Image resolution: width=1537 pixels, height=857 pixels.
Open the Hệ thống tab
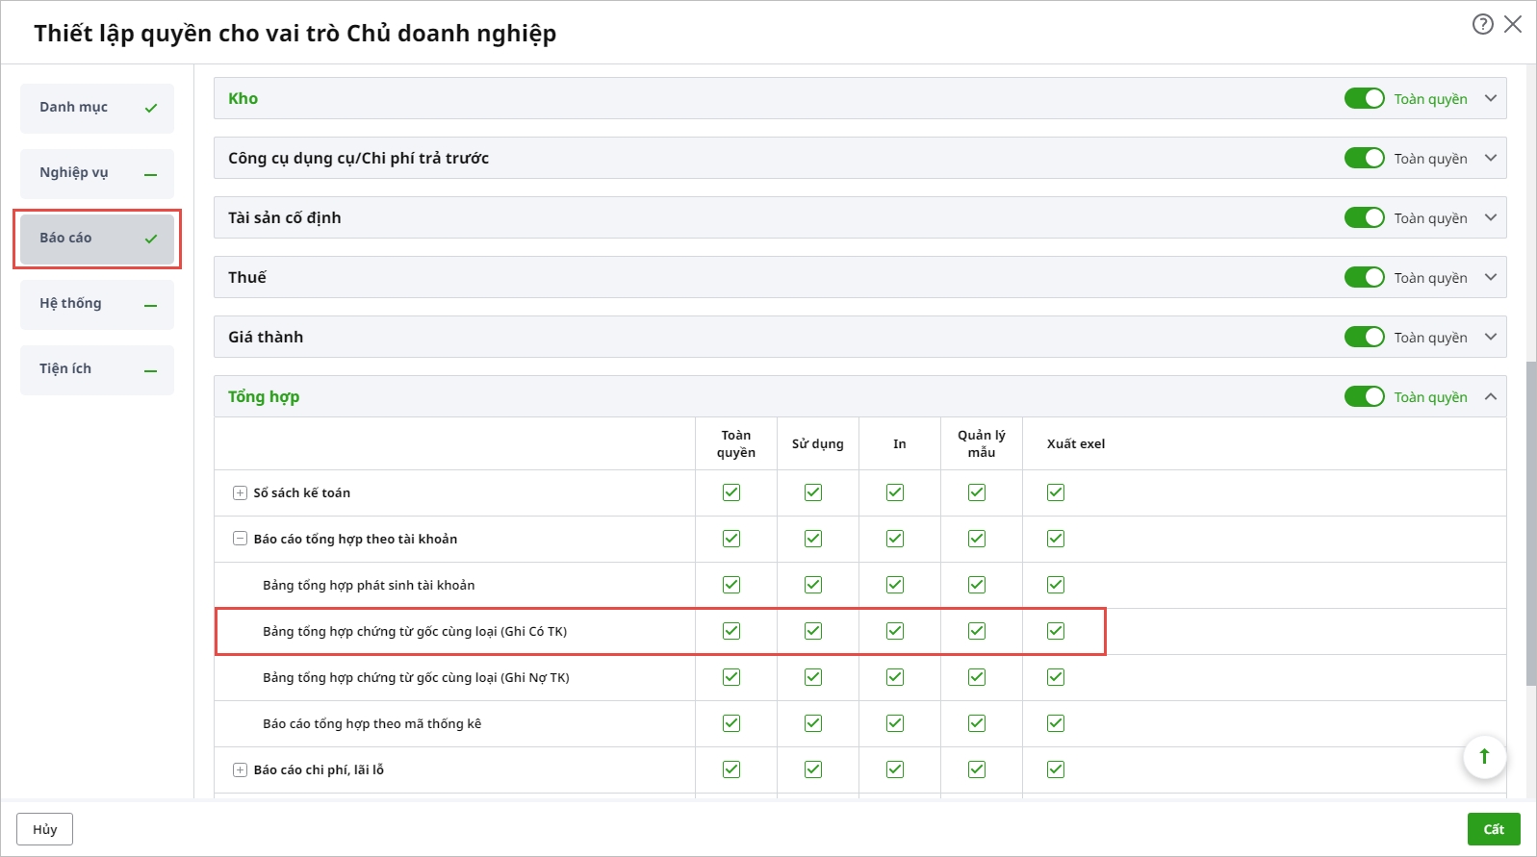(x=96, y=304)
